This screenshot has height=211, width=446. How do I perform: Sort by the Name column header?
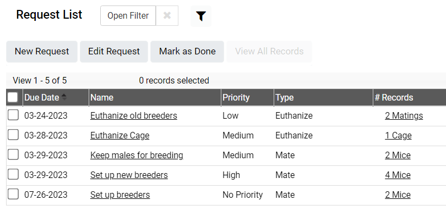102,97
